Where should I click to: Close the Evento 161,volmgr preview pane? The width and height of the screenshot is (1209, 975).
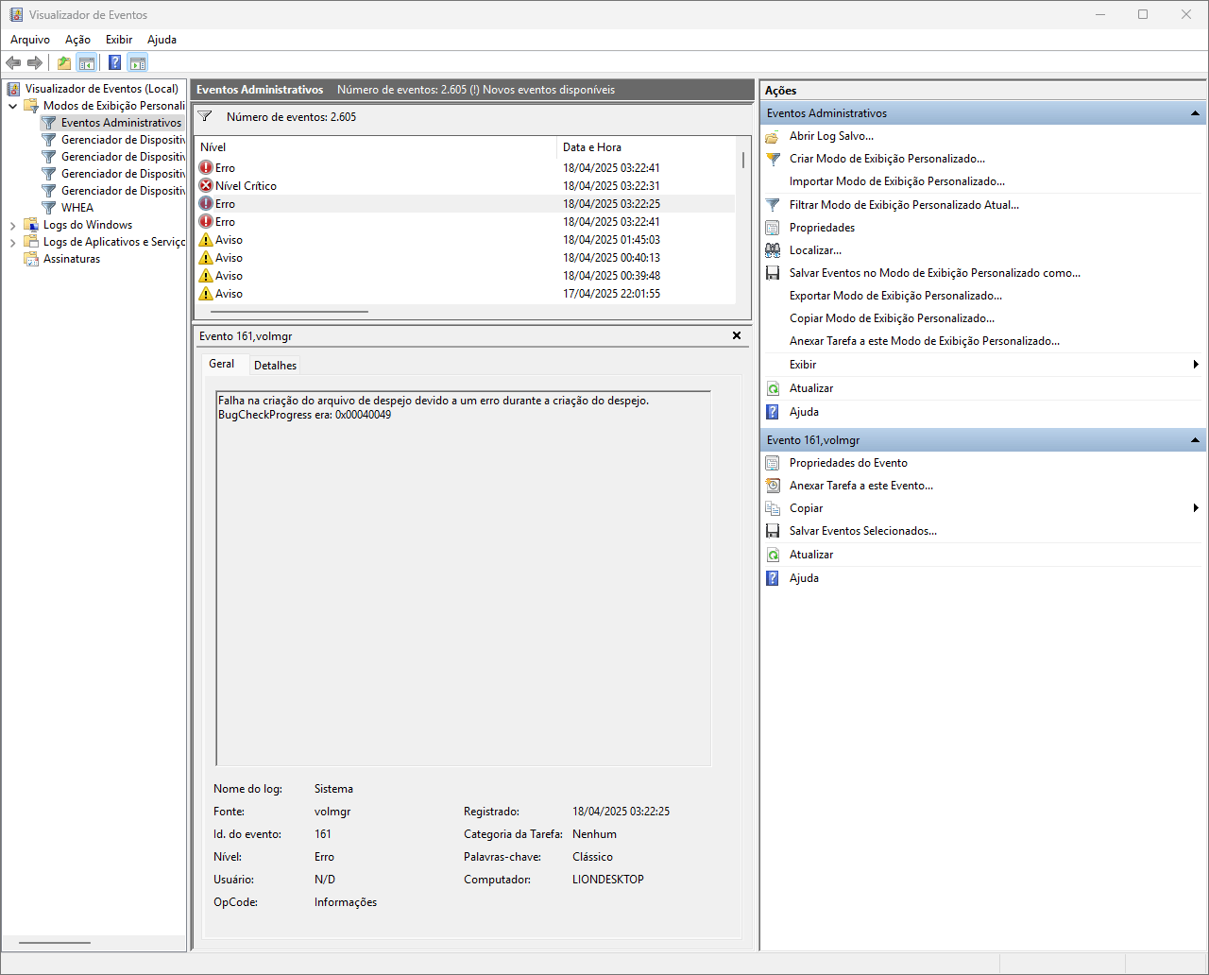click(x=737, y=335)
